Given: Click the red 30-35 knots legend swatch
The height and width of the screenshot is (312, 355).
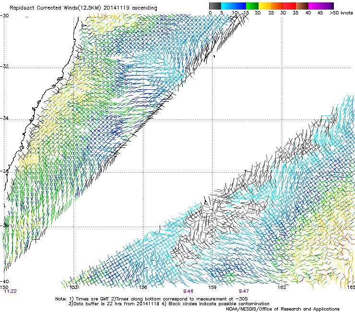Looking at the screenshot, I should pyautogui.click(x=290, y=6).
